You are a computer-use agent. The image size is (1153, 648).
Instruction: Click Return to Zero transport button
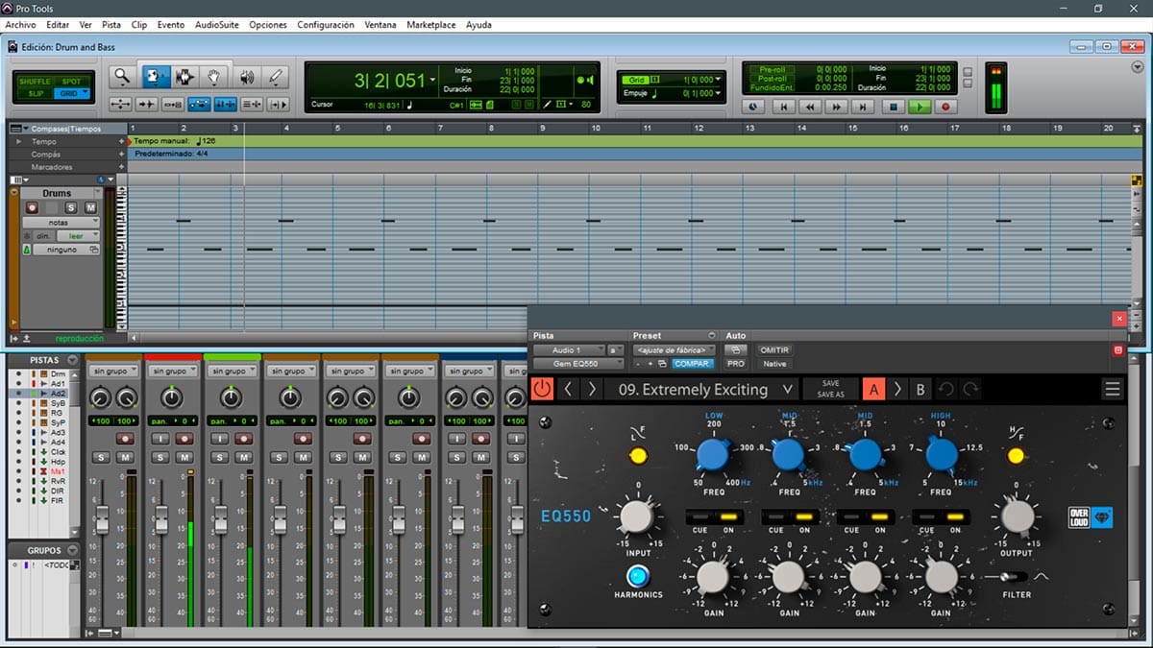pyautogui.click(x=784, y=108)
